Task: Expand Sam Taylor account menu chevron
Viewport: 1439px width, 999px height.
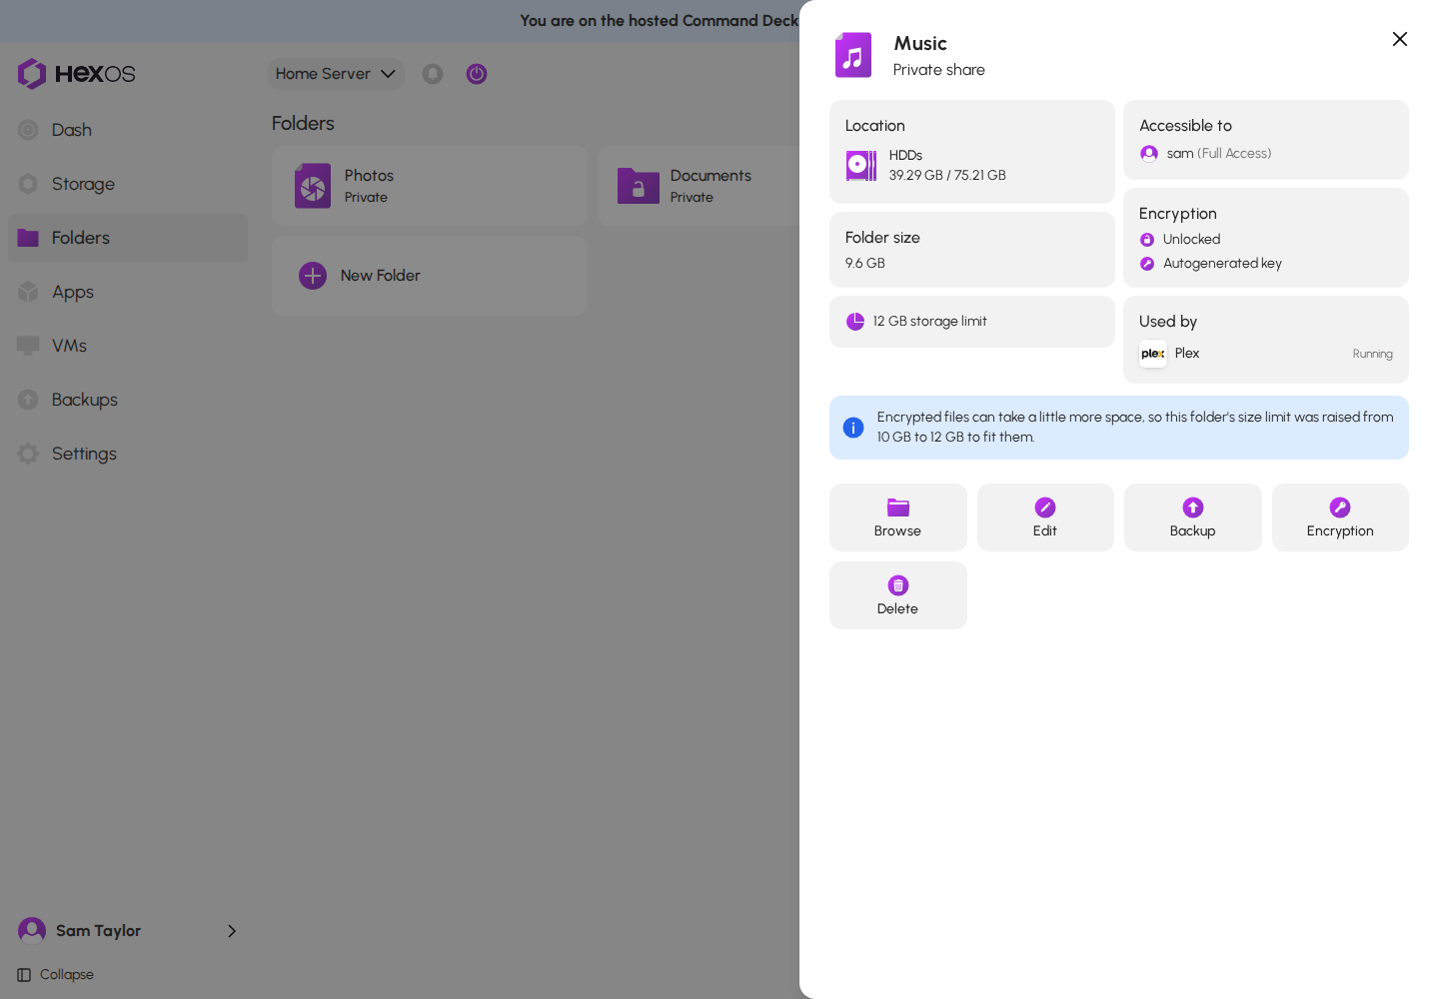Action: pyautogui.click(x=232, y=931)
